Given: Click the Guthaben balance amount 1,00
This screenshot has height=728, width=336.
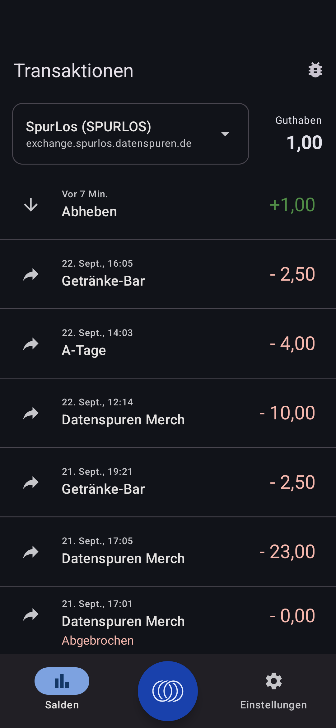Looking at the screenshot, I should click(304, 142).
